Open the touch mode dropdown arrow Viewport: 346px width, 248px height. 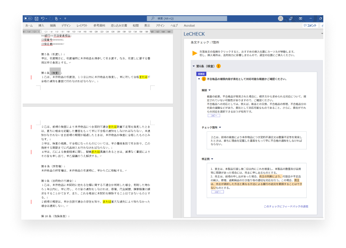[x=60, y=18]
